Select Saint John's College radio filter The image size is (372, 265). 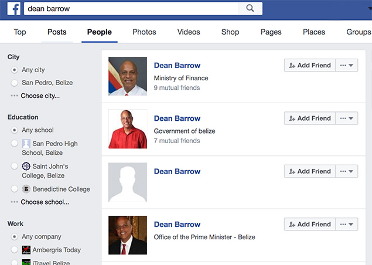[15, 167]
